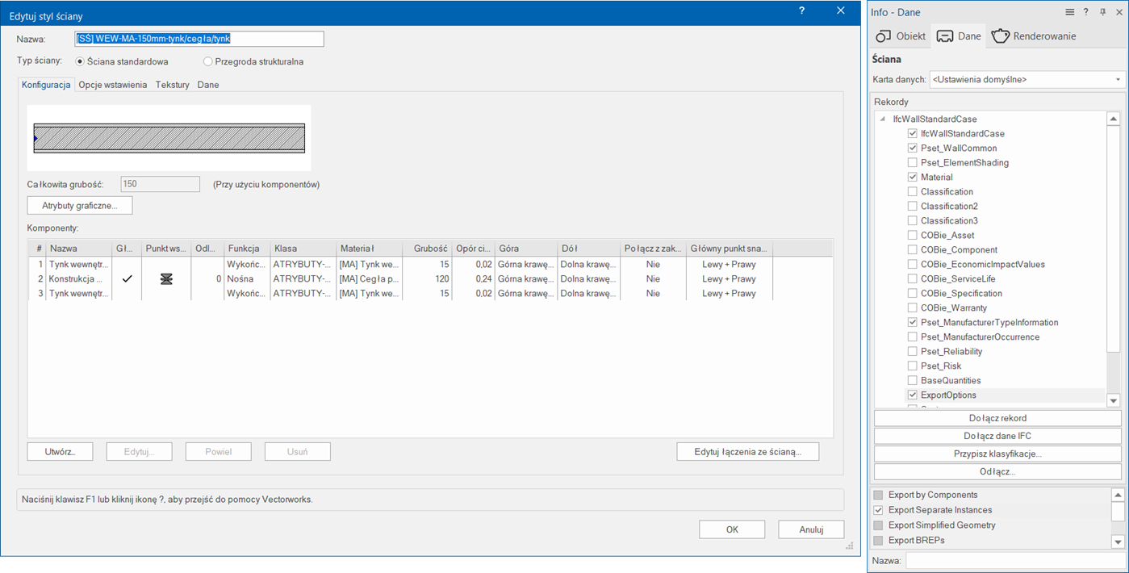This screenshot has height=573, width=1129.
Task: Click the insertion point symbol in component row 2
Action: [166, 278]
